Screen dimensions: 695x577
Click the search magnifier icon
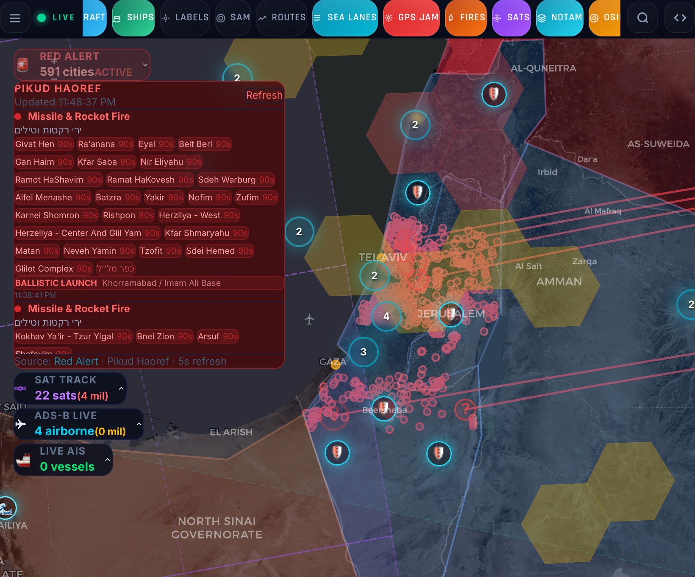642,18
